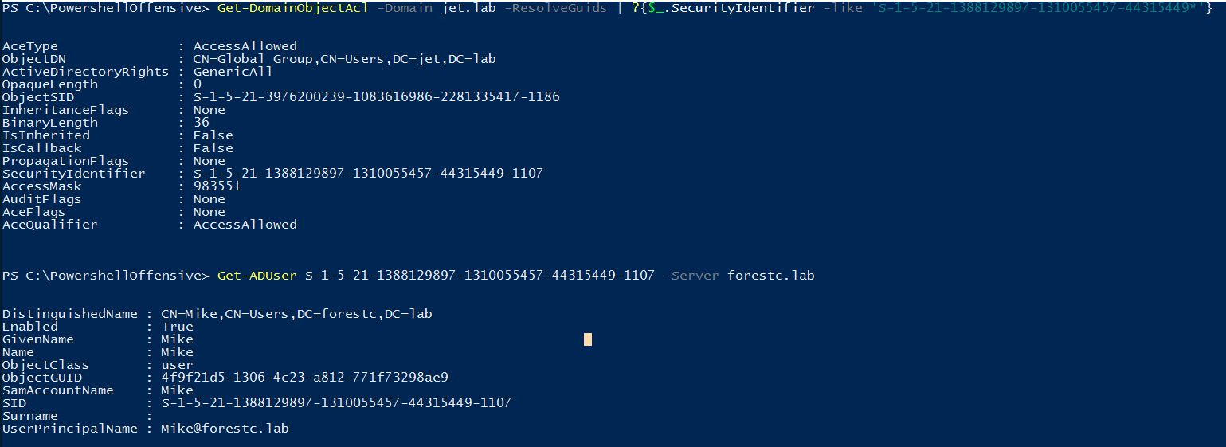Screen dimensions: 1226x447
Task: Click the SID value in the Get-ADUser output
Action: [x=336, y=403]
